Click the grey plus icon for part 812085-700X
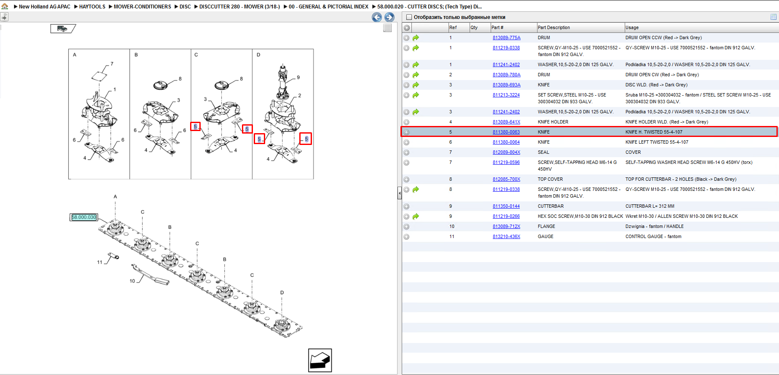This screenshot has height=375, width=779. pyautogui.click(x=406, y=179)
